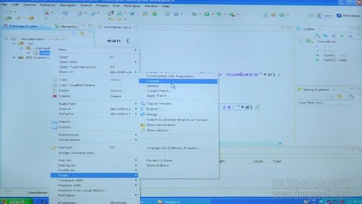This screenshot has height=204, width=362.
Task: Click the Branch icon in the submenu
Action: pyautogui.click(x=143, y=109)
